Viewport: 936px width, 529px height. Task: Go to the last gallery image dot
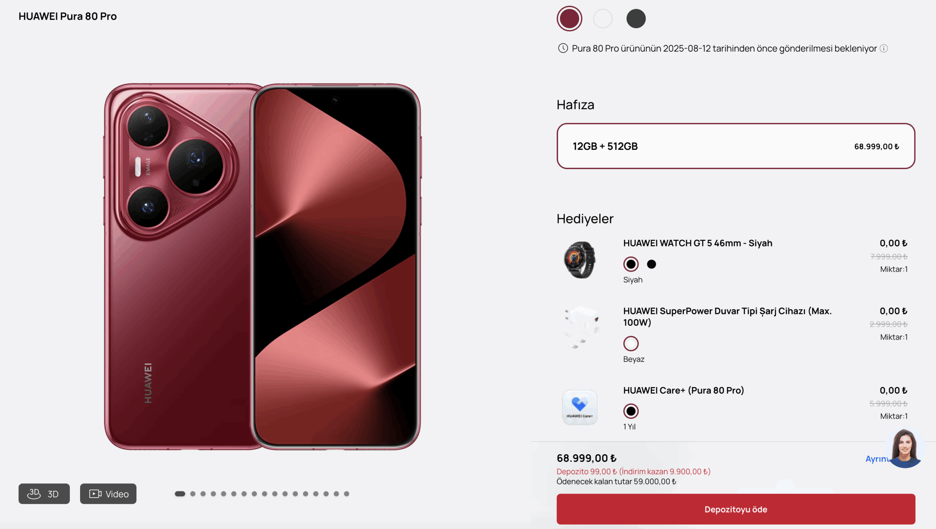pyautogui.click(x=347, y=494)
